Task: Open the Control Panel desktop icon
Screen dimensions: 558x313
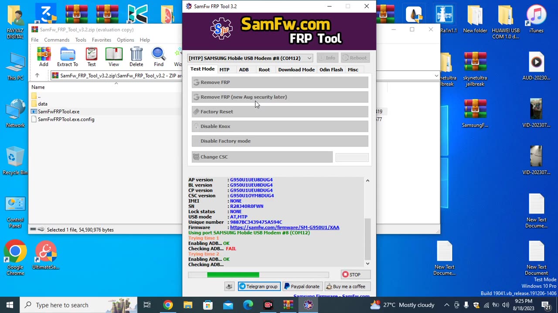Action: 15,213
